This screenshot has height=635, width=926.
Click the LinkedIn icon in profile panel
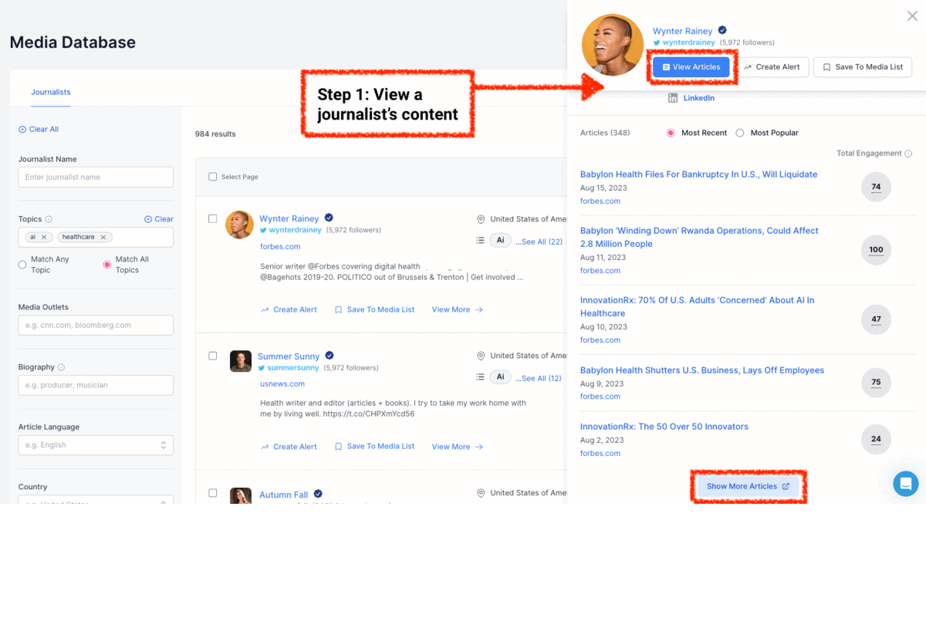[x=673, y=98]
